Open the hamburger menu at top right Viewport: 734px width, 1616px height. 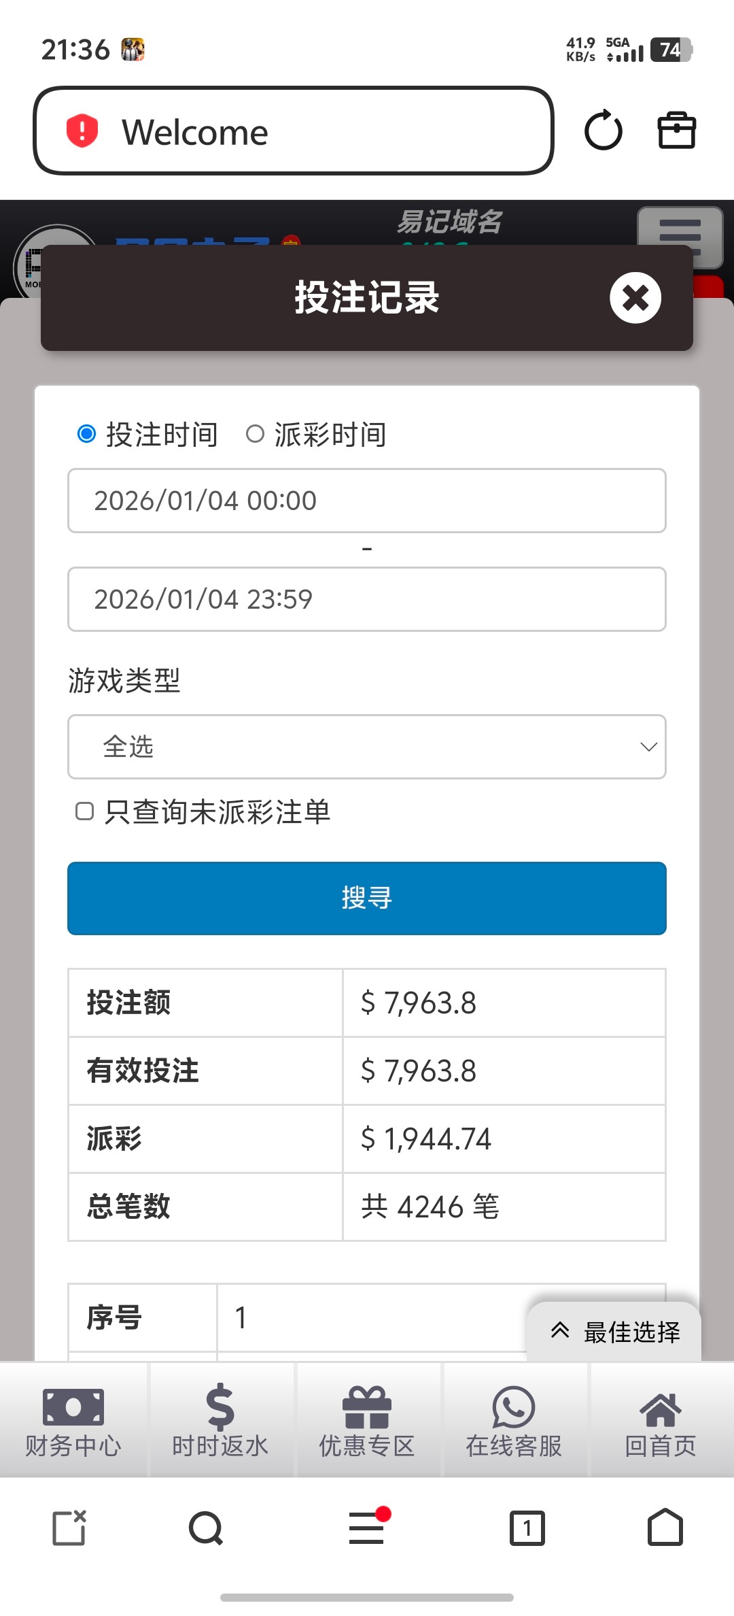click(680, 235)
